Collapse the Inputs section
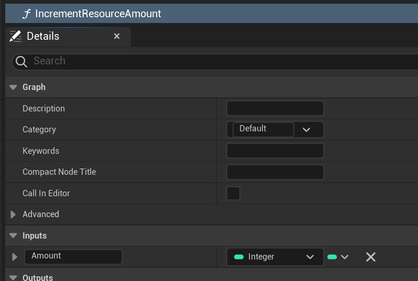The height and width of the screenshot is (281, 418). click(13, 236)
